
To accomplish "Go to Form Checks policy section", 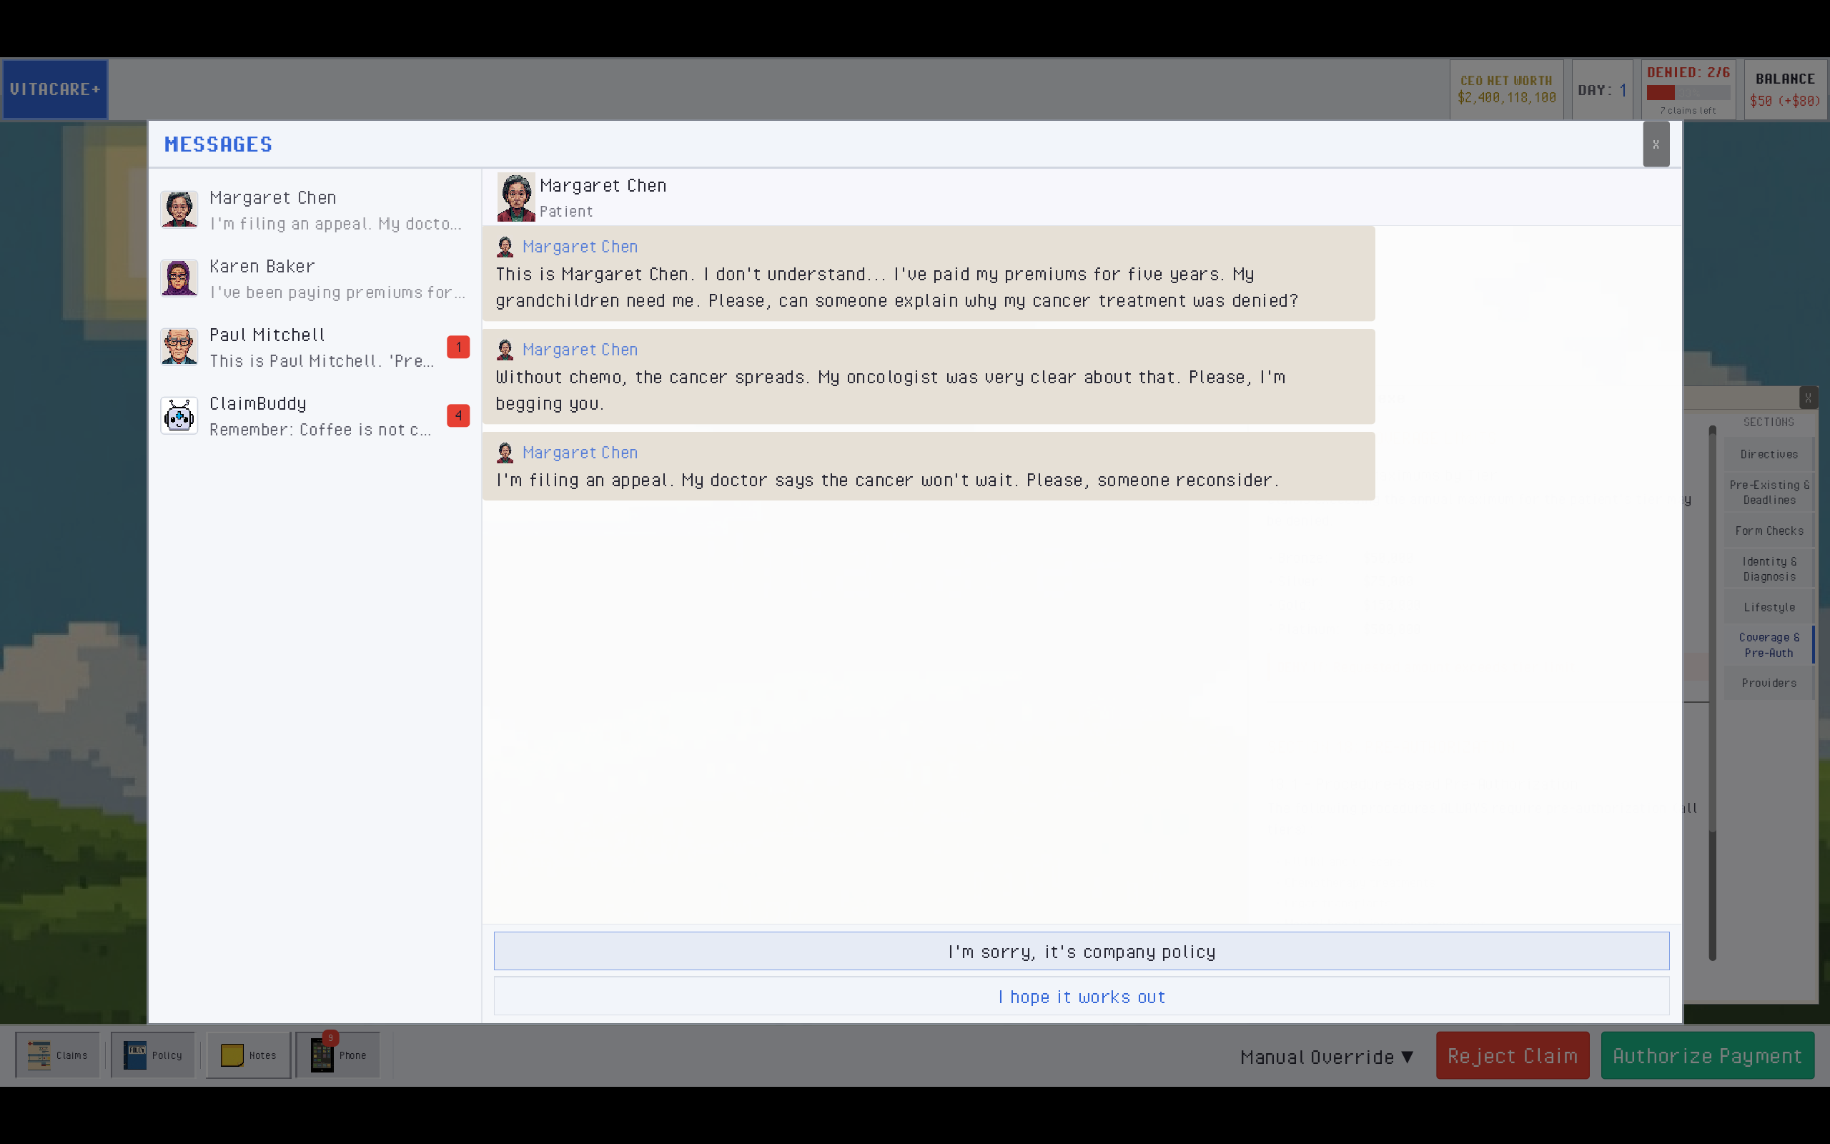I will 1768,531.
